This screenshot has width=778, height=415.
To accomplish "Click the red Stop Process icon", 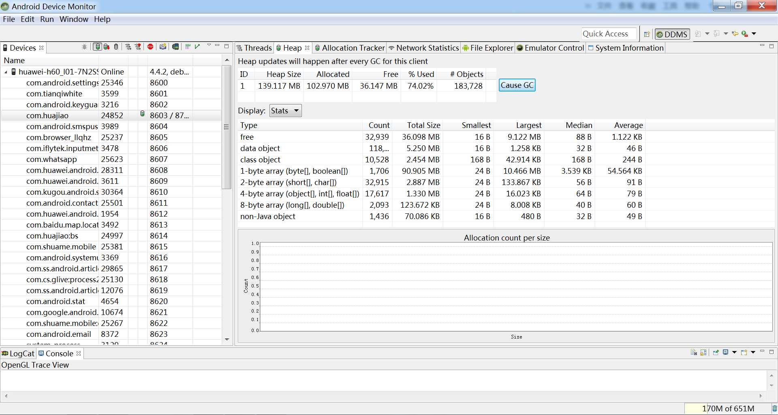I will [x=150, y=47].
